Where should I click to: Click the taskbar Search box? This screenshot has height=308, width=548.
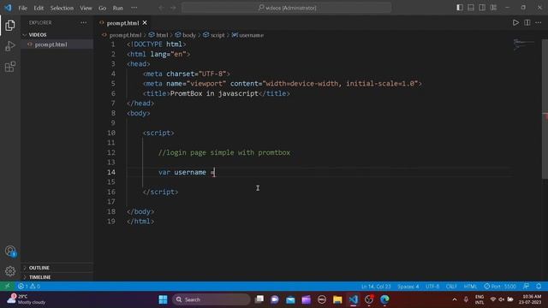tap(211, 299)
